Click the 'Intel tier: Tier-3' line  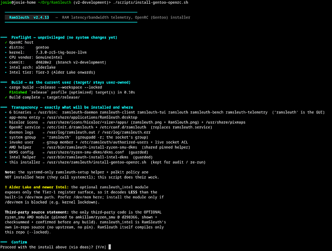click(x=50, y=72)
